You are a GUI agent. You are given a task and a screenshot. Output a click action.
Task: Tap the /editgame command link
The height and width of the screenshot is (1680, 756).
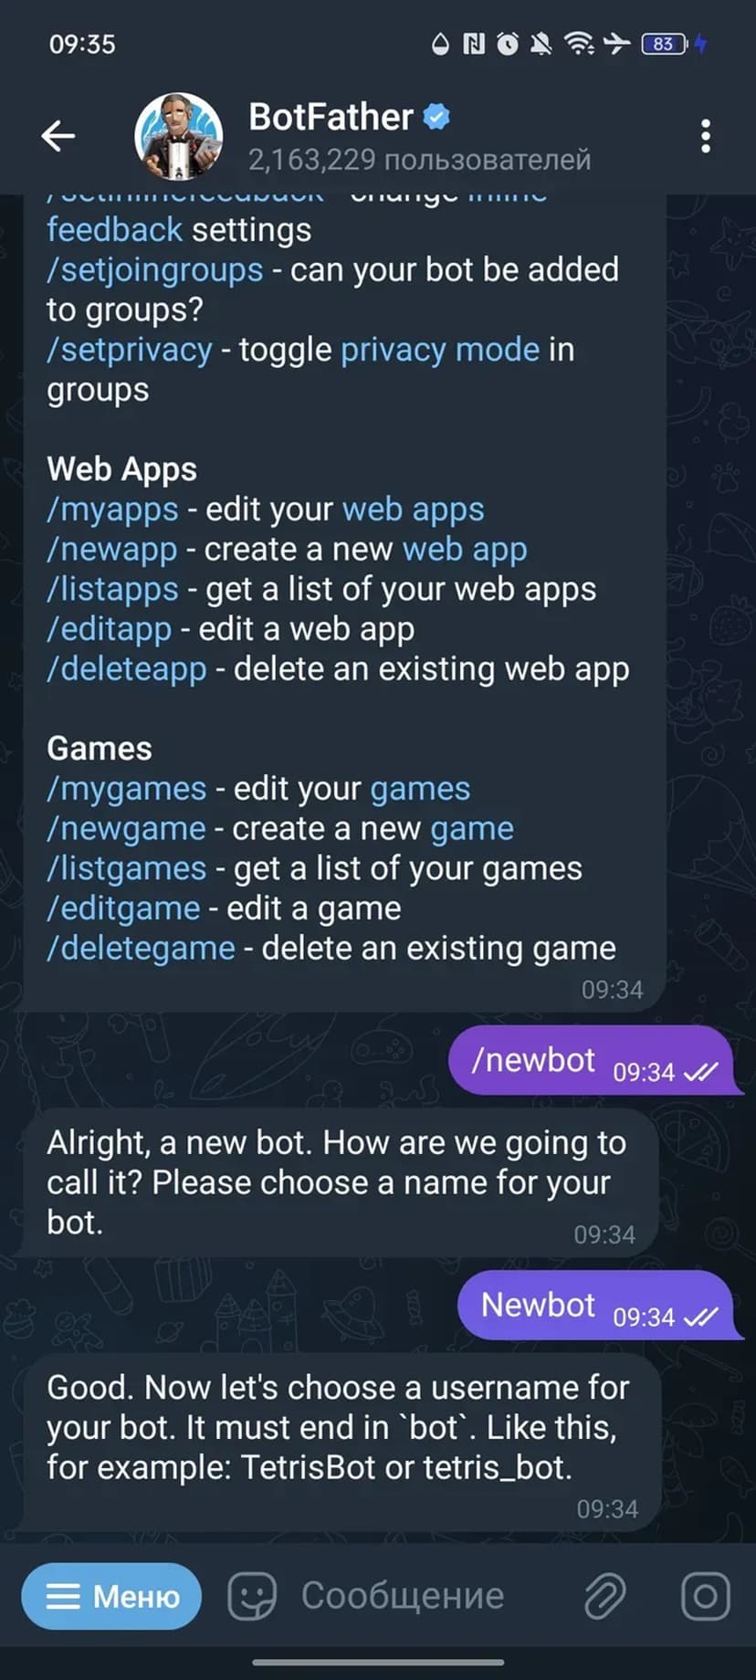[123, 908]
